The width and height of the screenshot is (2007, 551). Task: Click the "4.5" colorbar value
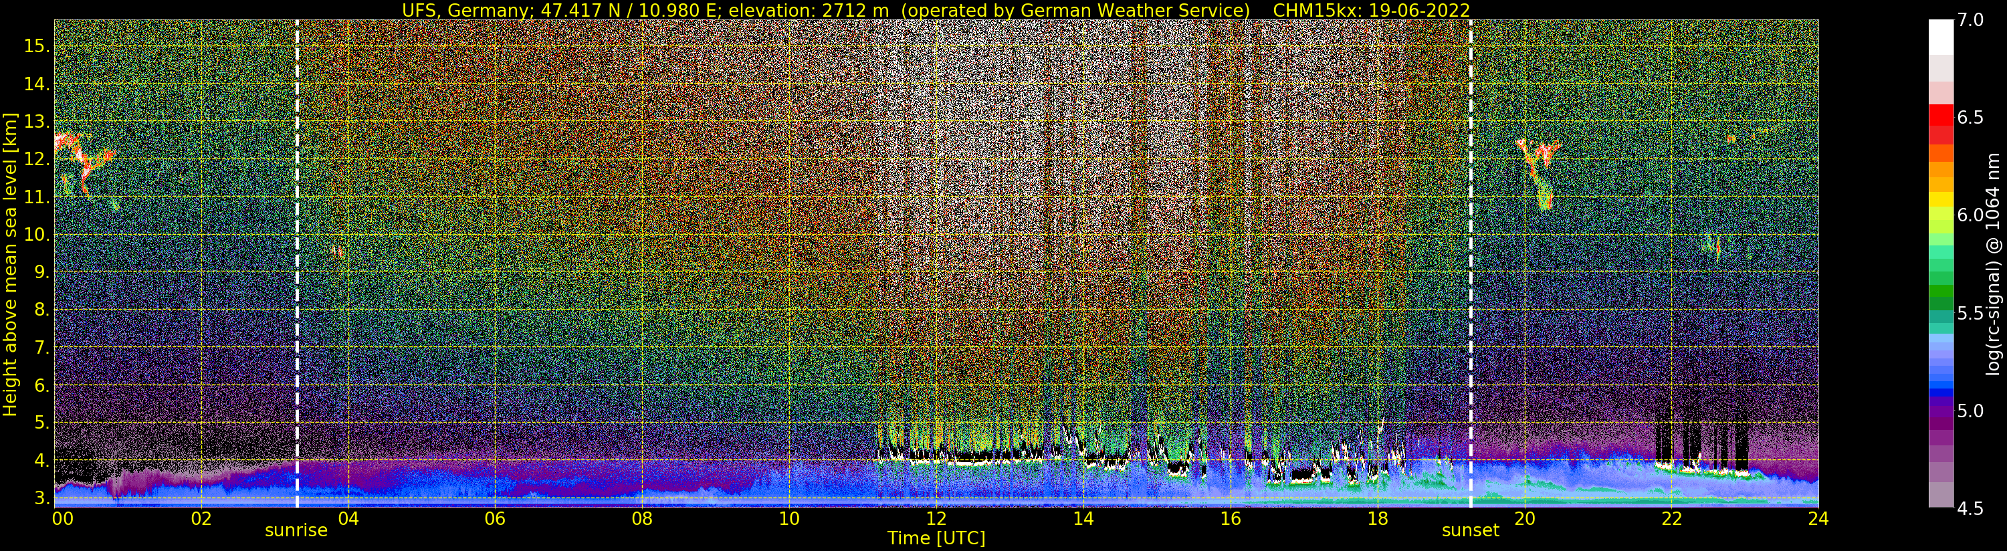[1970, 509]
